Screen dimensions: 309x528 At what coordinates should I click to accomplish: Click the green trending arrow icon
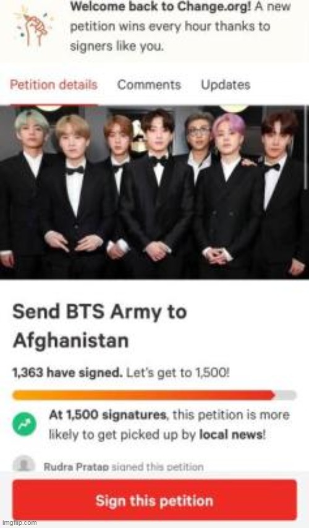click(x=24, y=424)
